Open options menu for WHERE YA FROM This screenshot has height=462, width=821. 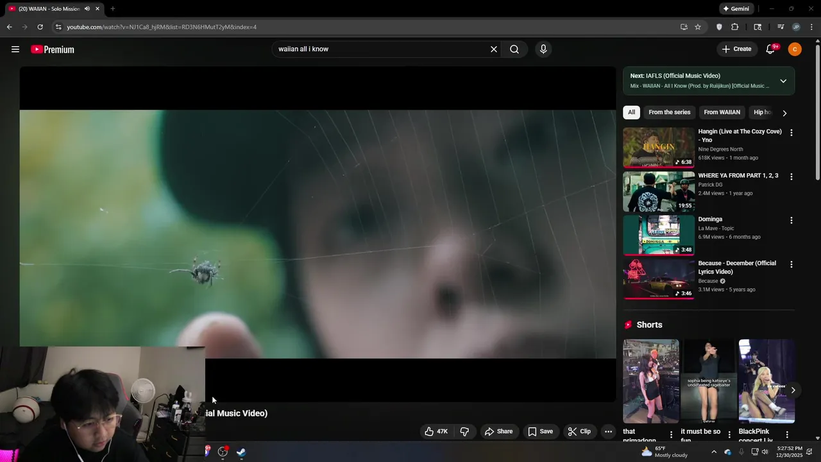coord(791,176)
